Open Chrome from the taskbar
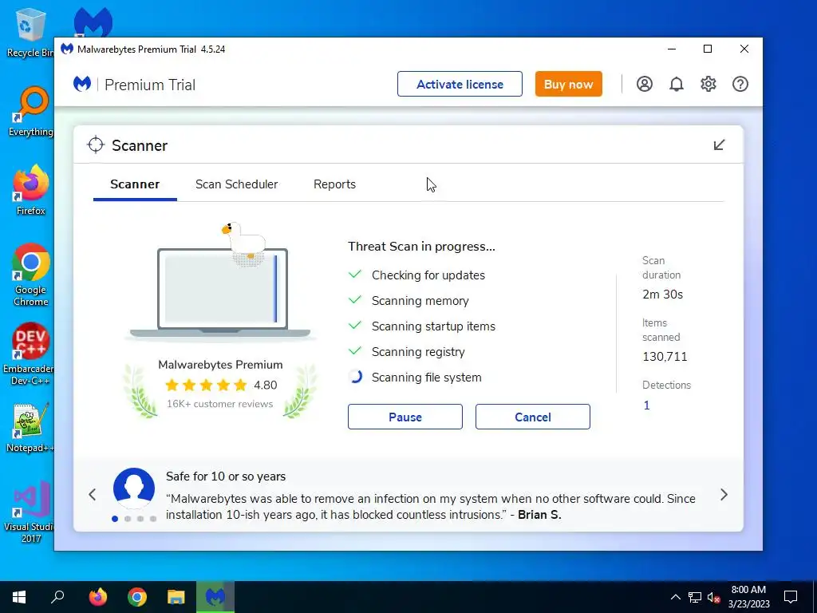The image size is (817, 613). pyautogui.click(x=137, y=597)
